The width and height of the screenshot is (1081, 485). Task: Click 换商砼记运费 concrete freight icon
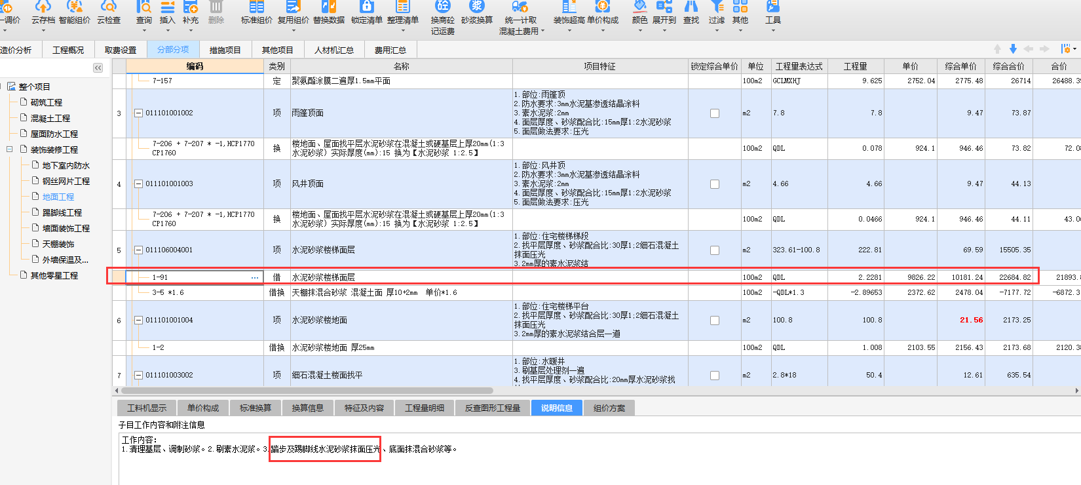click(443, 7)
